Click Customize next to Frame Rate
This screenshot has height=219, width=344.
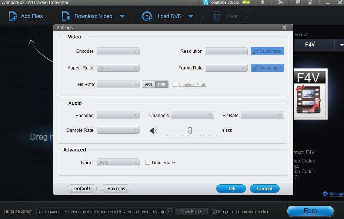click(x=267, y=68)
